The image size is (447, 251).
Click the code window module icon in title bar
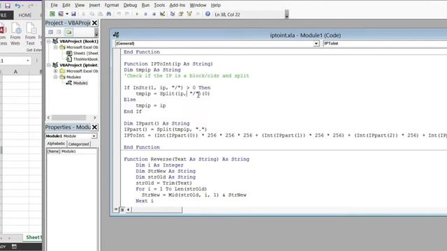click(116, 35)
